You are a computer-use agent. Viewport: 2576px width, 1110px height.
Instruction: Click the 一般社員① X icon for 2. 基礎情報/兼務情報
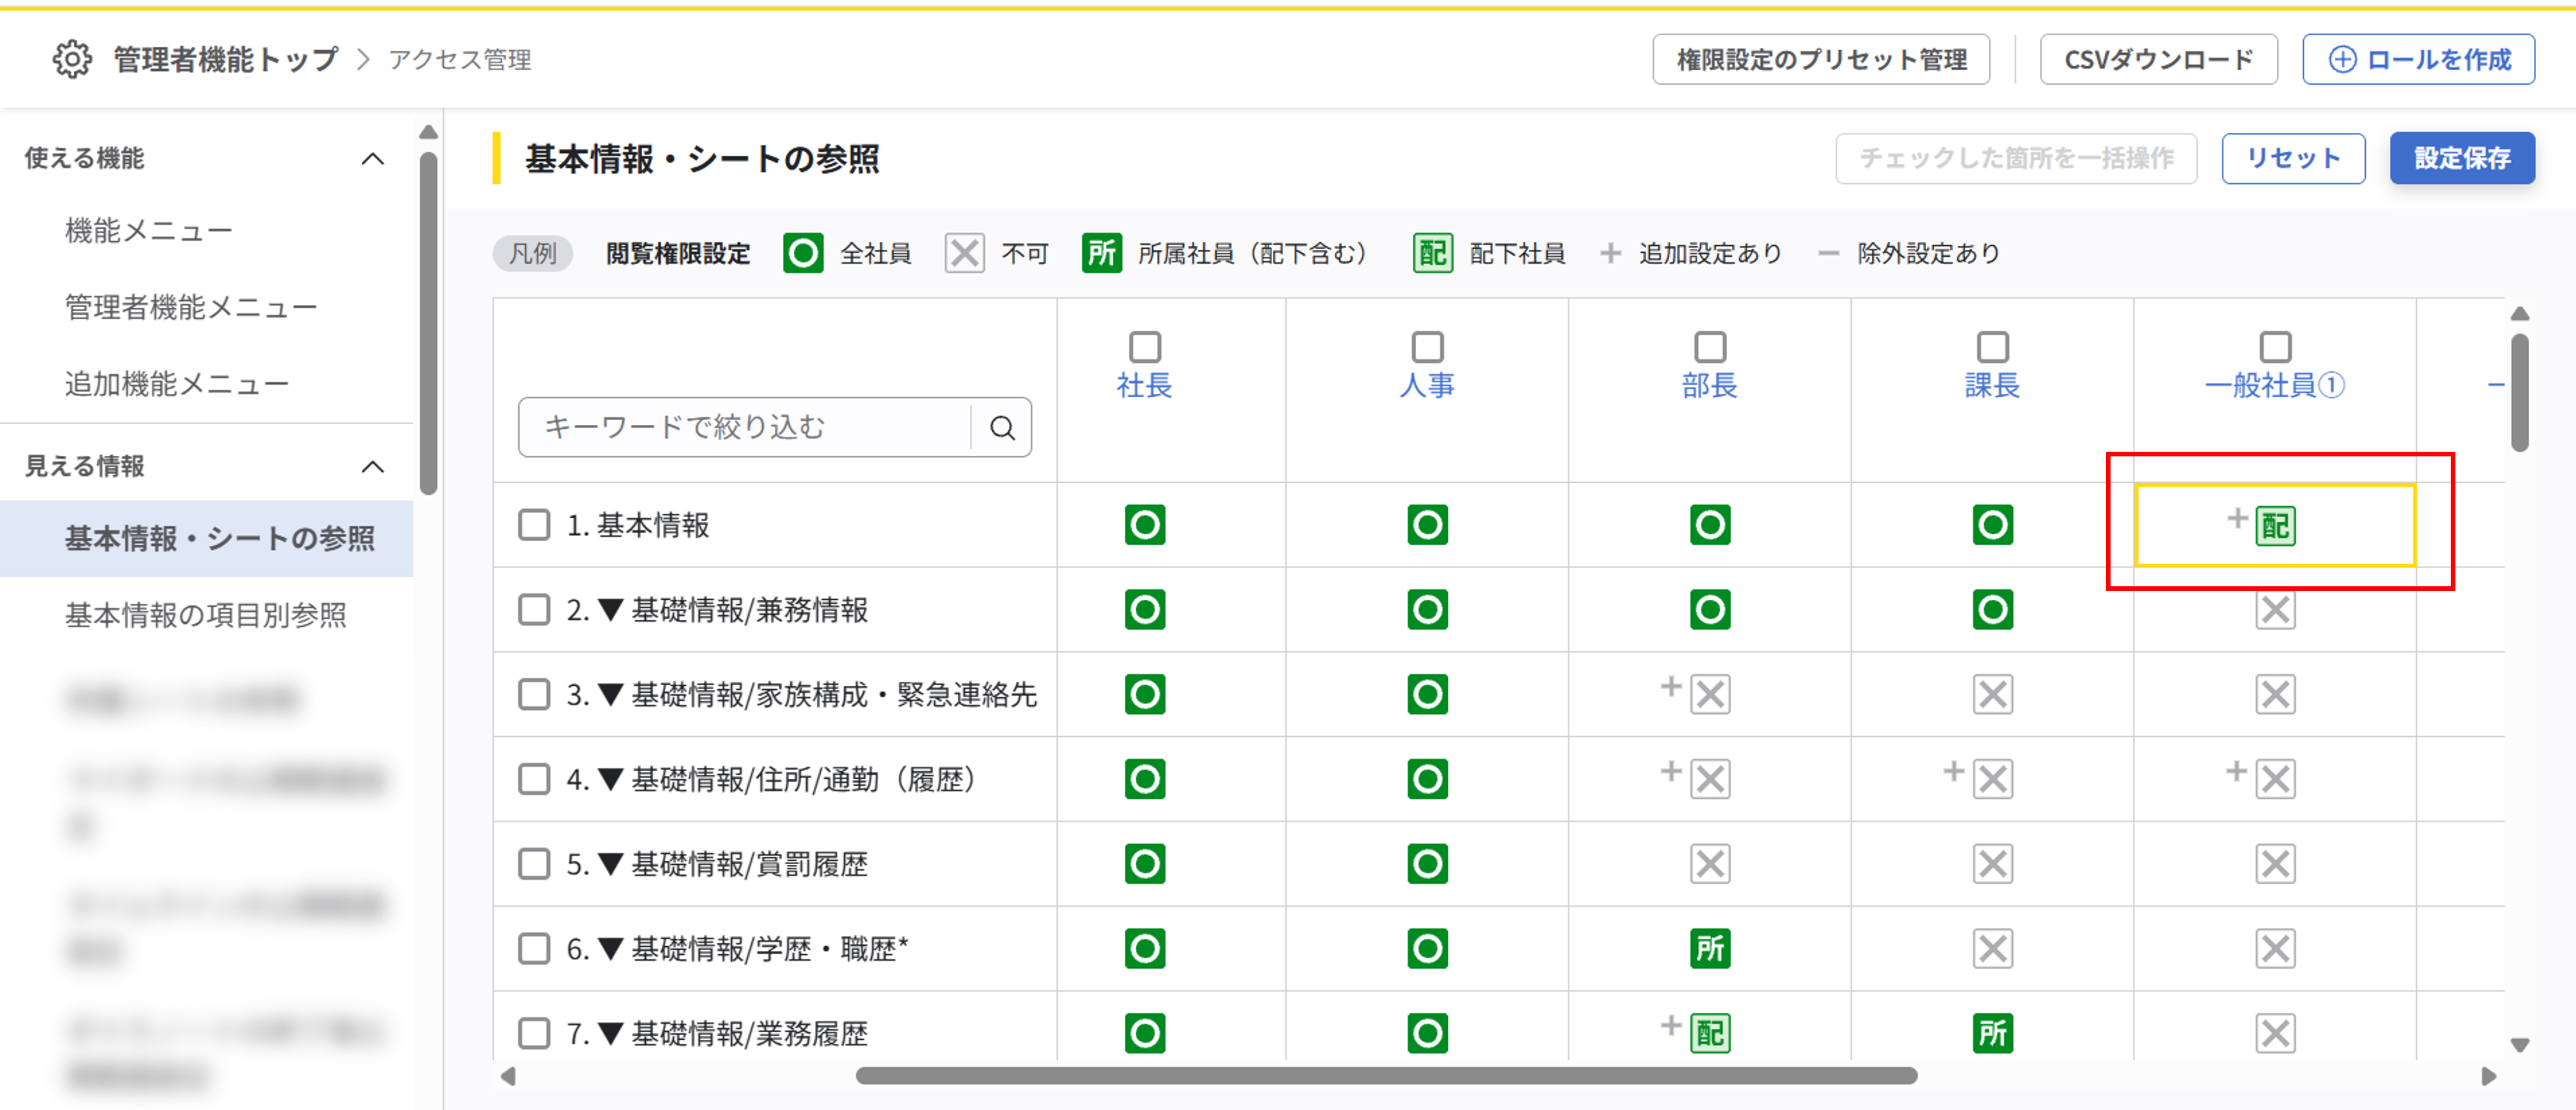click(2275, 610)
